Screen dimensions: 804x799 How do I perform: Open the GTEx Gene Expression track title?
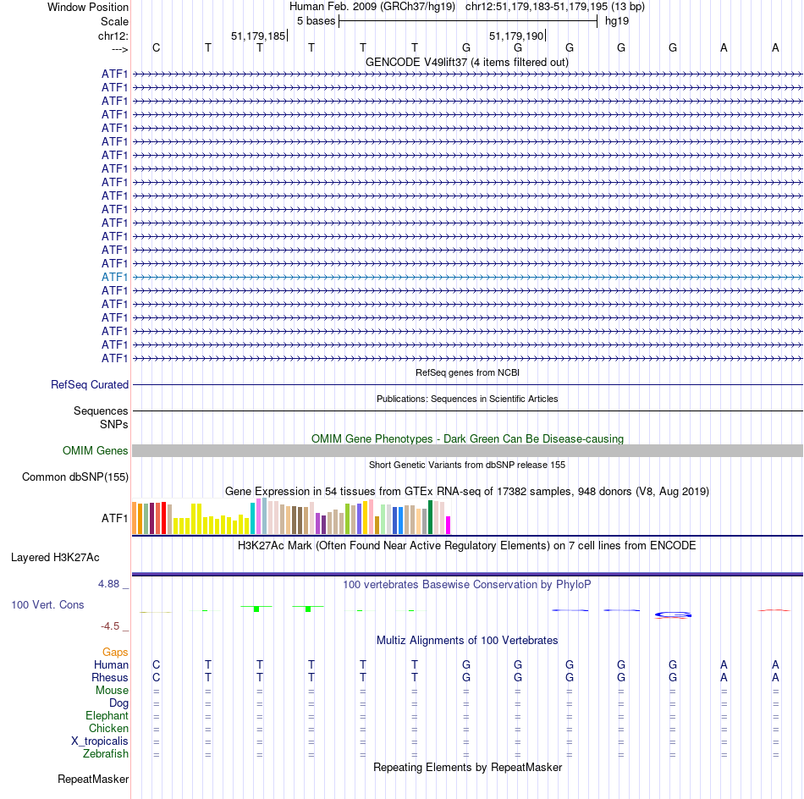click(x=467, y=491)
